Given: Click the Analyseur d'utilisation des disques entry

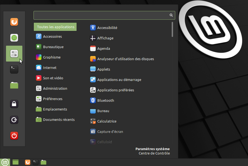Looking at the screenshot, I should [x=125, y=59].
